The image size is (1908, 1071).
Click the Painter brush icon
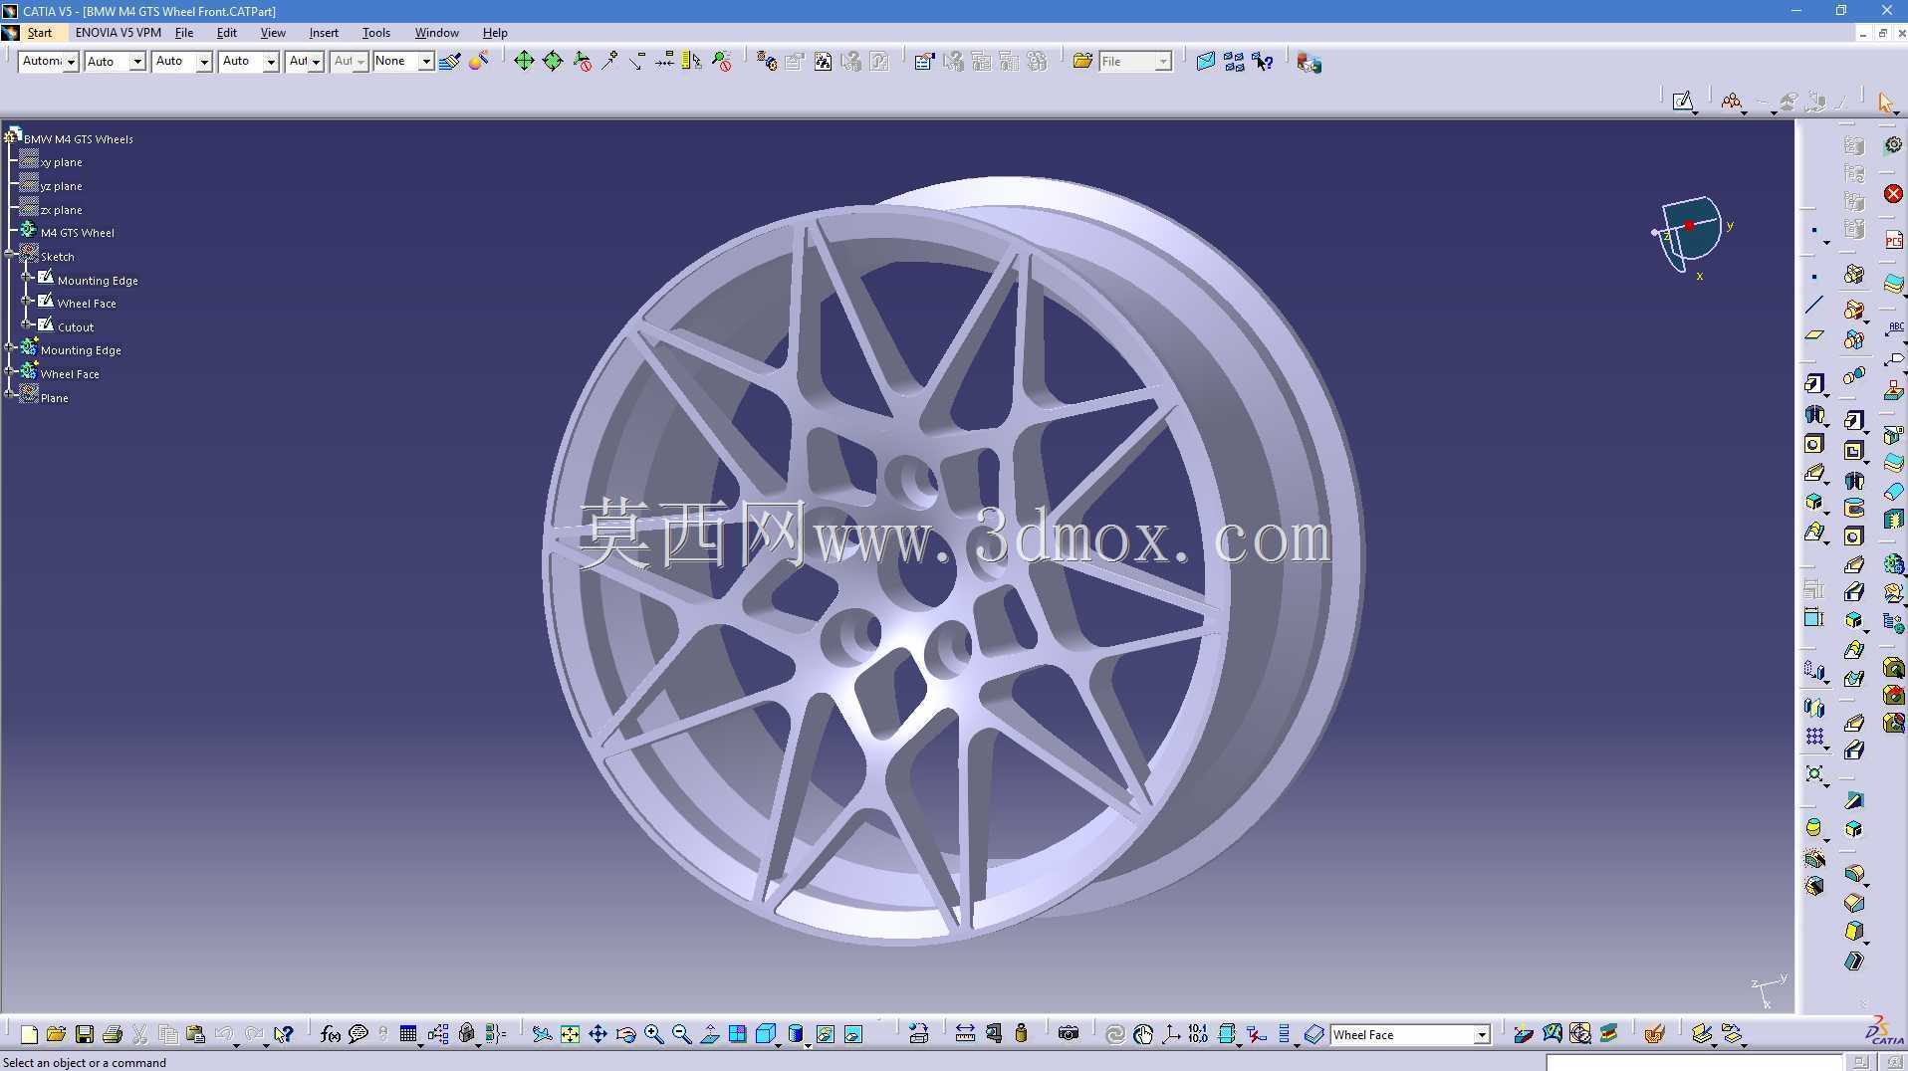pyautogui.click(x=450, y=62)
